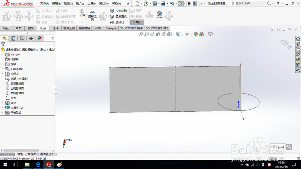Click the 成形工具 forming tool icon
This screenshot has height=169, width=301.
click(x=92, y=16)
